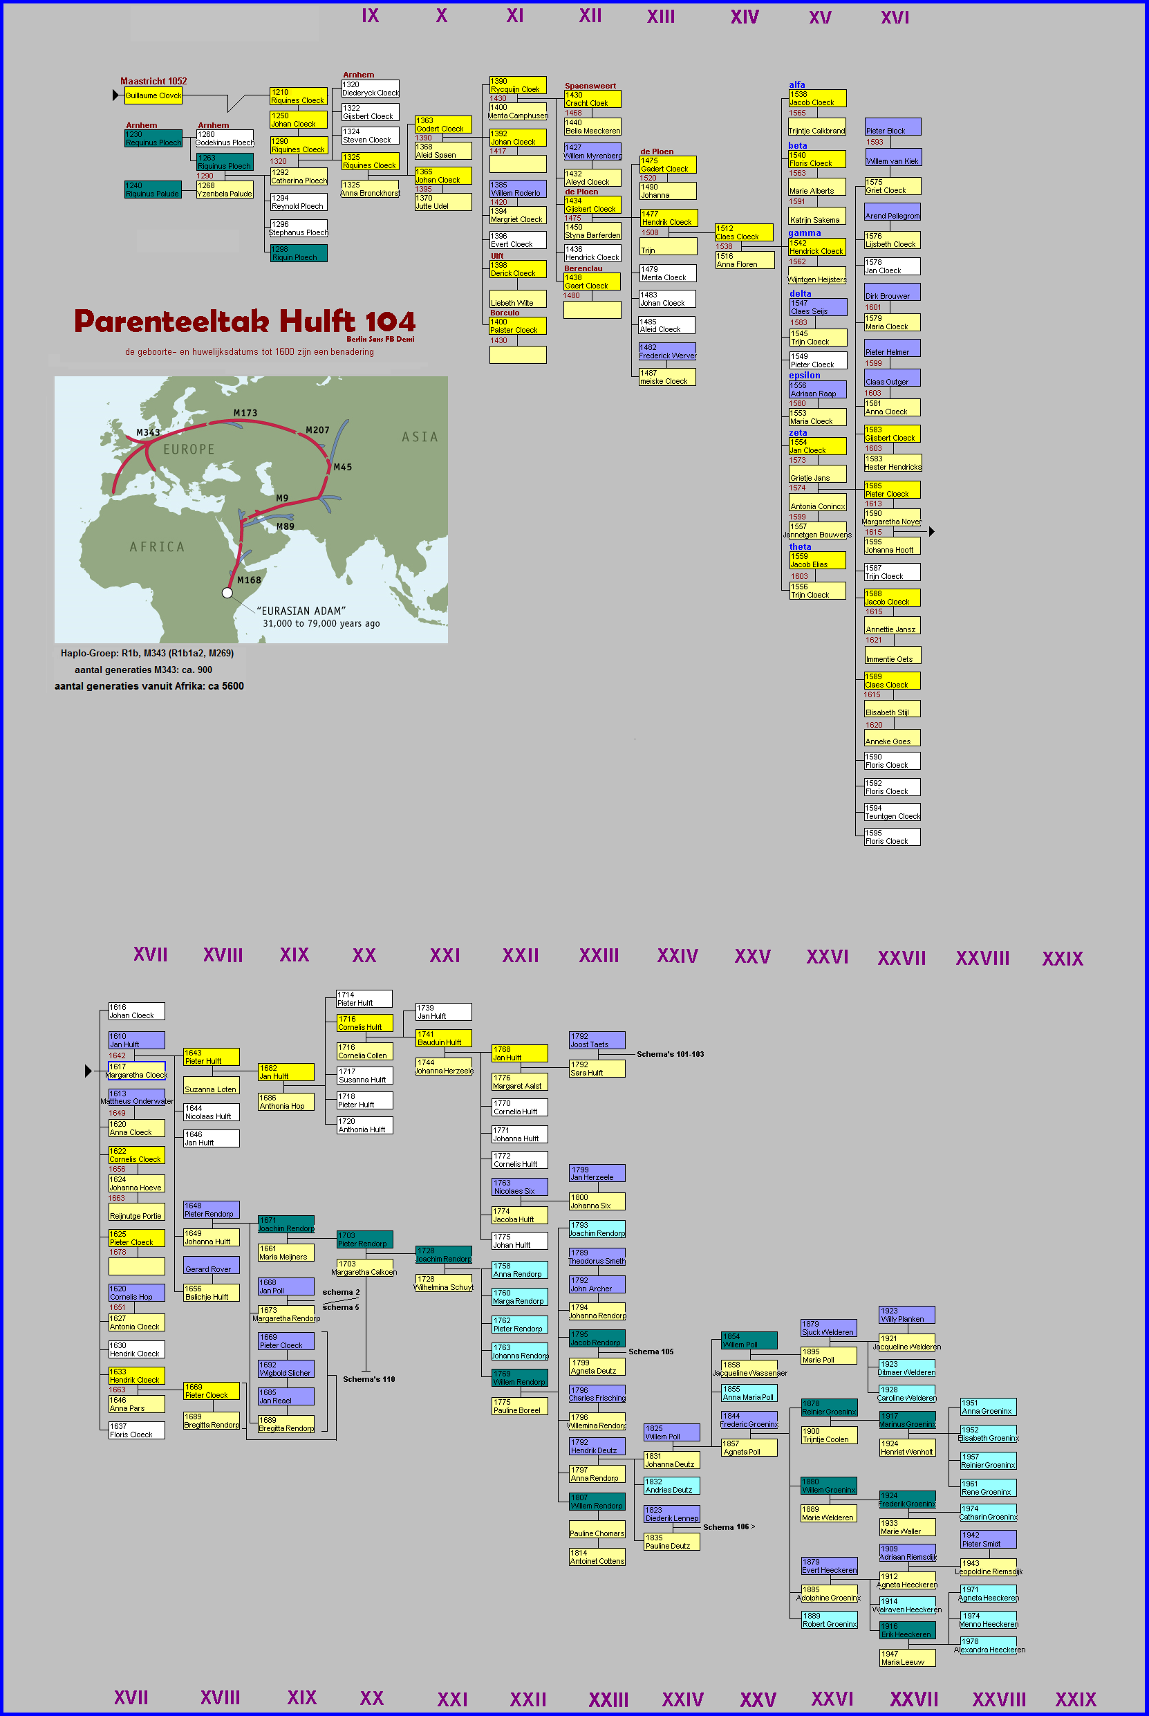Select generation XIV header at top

tap(745, 17)
